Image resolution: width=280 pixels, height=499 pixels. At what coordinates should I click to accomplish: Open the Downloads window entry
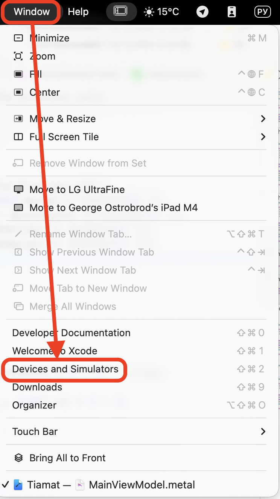37,387
